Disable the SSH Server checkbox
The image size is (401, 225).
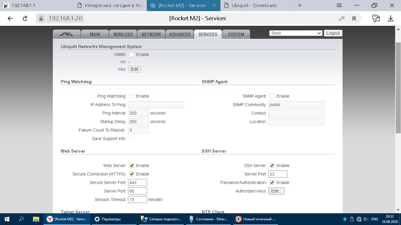[x=272, y=166]
